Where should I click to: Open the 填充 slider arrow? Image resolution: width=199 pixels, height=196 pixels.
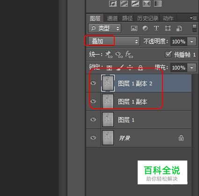(x=192, y=68)
